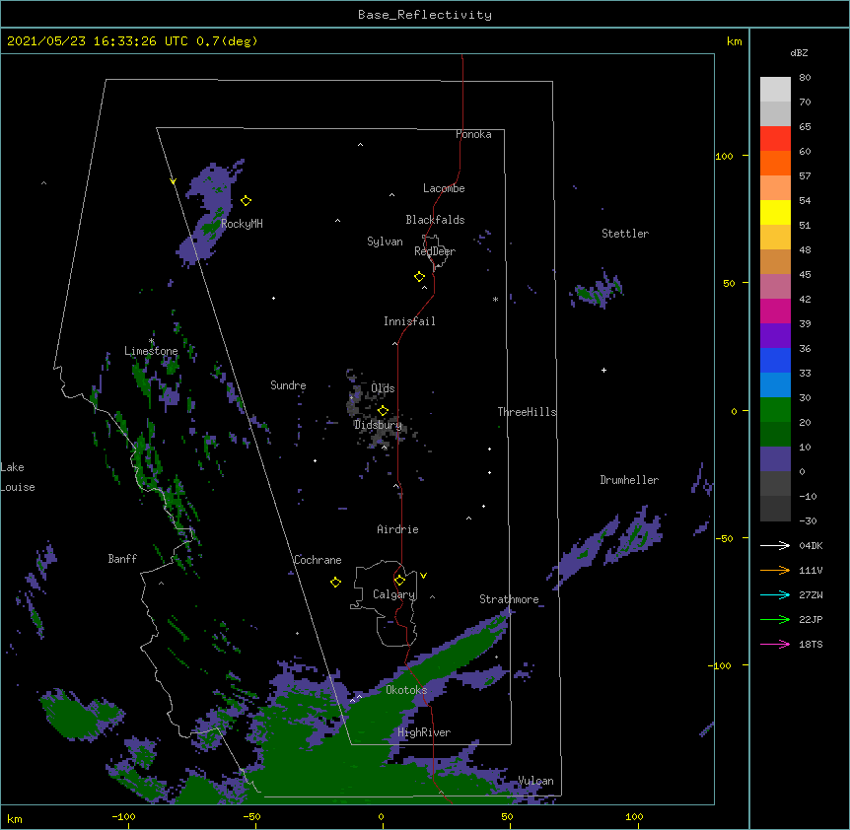The width and height of the screenshot is (850, 830).
Task: Click the yellow diamond marker below Cochrane
Action: point(335,583)
